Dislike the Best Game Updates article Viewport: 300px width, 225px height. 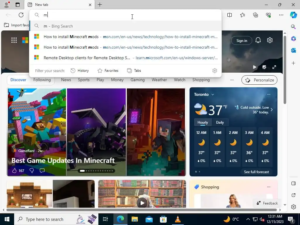point(32,171)
